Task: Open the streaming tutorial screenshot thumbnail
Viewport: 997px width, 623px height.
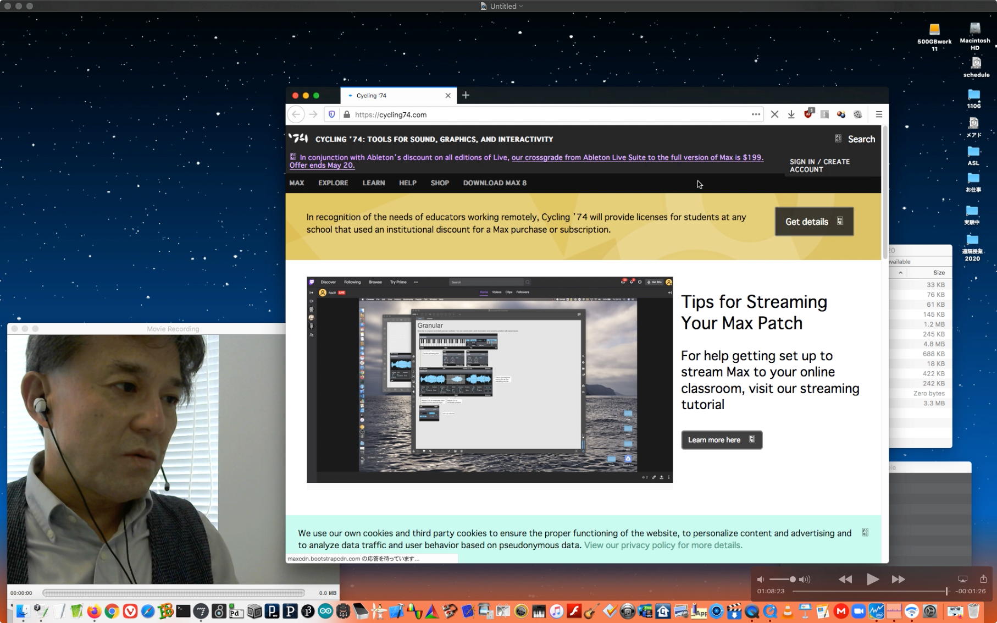Action: [490, 379]
